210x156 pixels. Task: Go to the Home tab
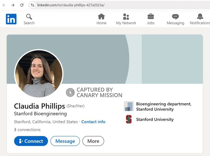(x=101, y=19)
